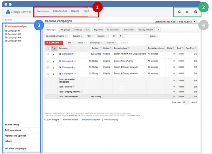Open the Tools top menu
The image size is (212, 154).
[x=86, y=11]
